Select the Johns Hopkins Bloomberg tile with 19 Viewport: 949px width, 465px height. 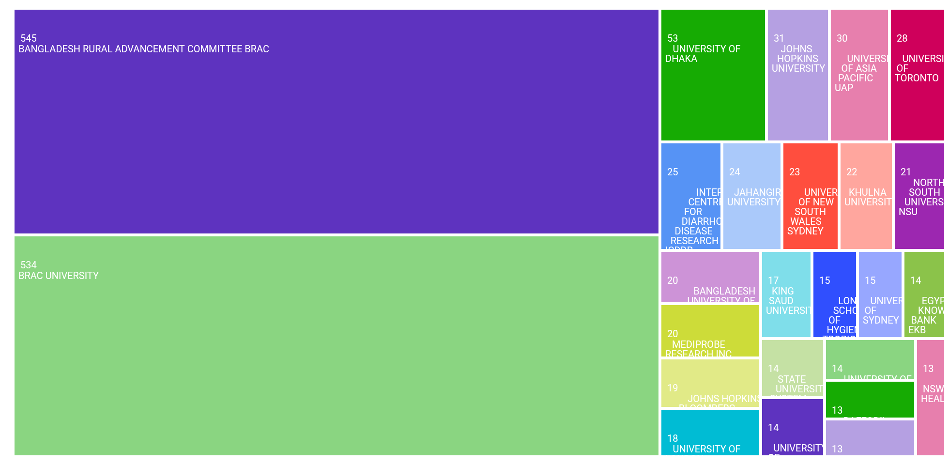click(x=710, y=383)
